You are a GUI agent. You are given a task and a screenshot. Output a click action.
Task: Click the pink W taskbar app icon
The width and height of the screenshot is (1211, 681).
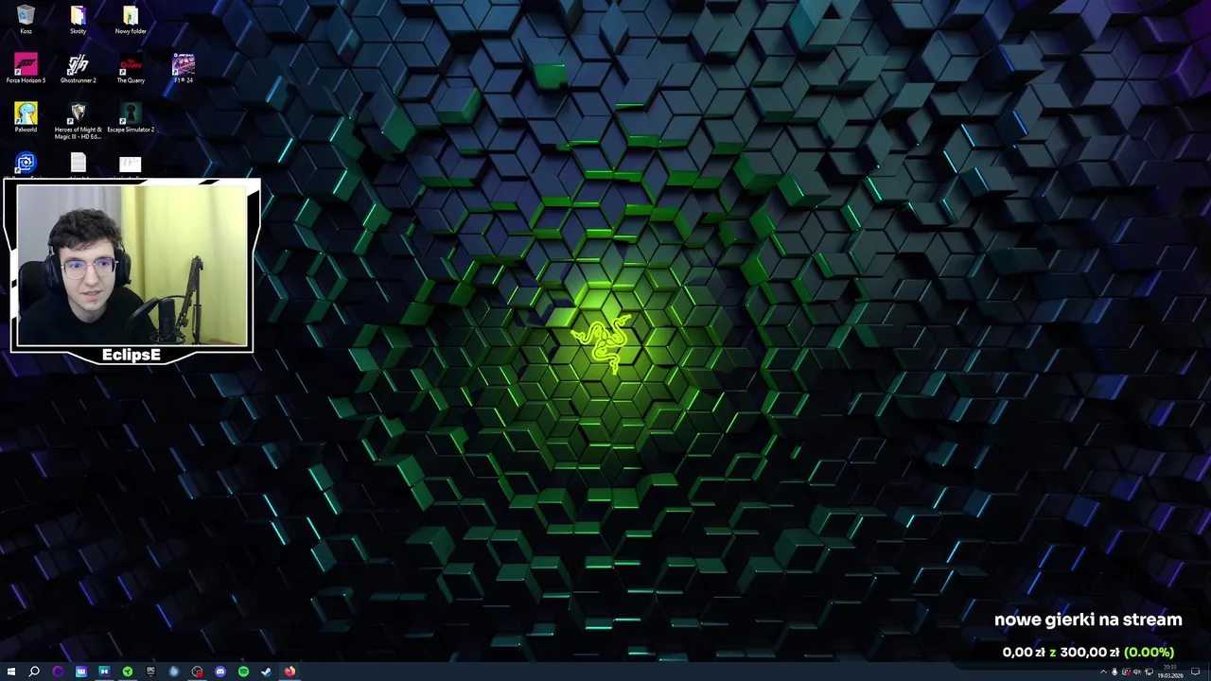[x=81, y=672]
